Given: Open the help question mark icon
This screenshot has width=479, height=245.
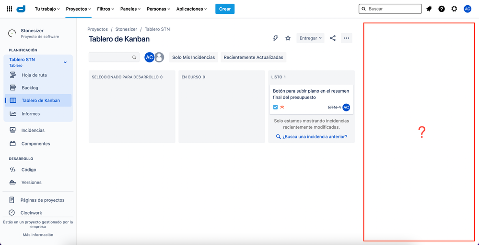Looking at the screenshot, I should 442,9.
